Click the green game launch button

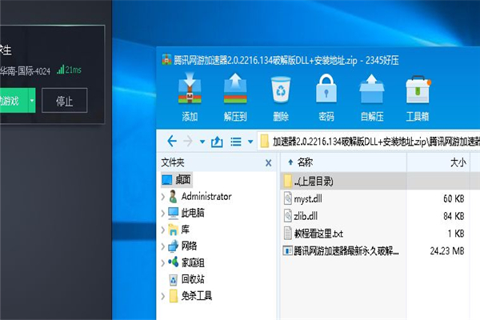[14, 100]
